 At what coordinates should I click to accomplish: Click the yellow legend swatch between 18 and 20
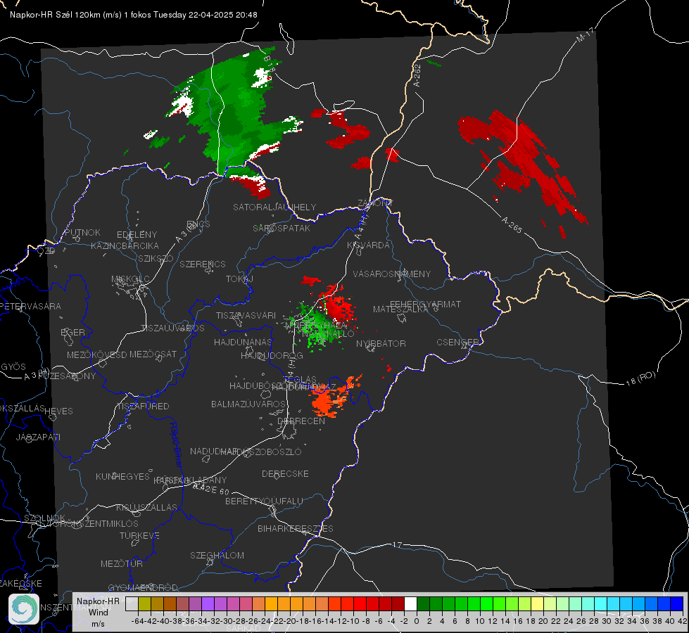[x=538, y=604]
